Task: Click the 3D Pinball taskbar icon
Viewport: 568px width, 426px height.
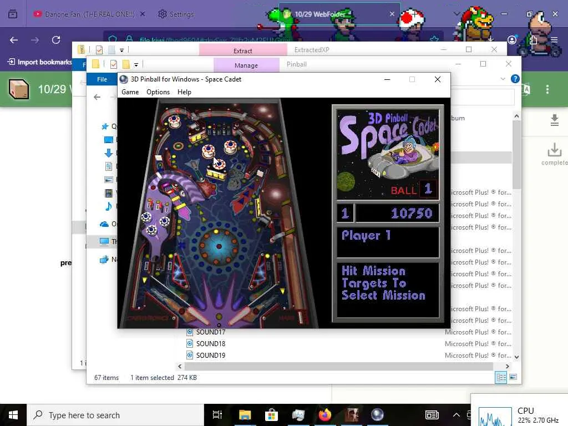Action: click(377, 415)
